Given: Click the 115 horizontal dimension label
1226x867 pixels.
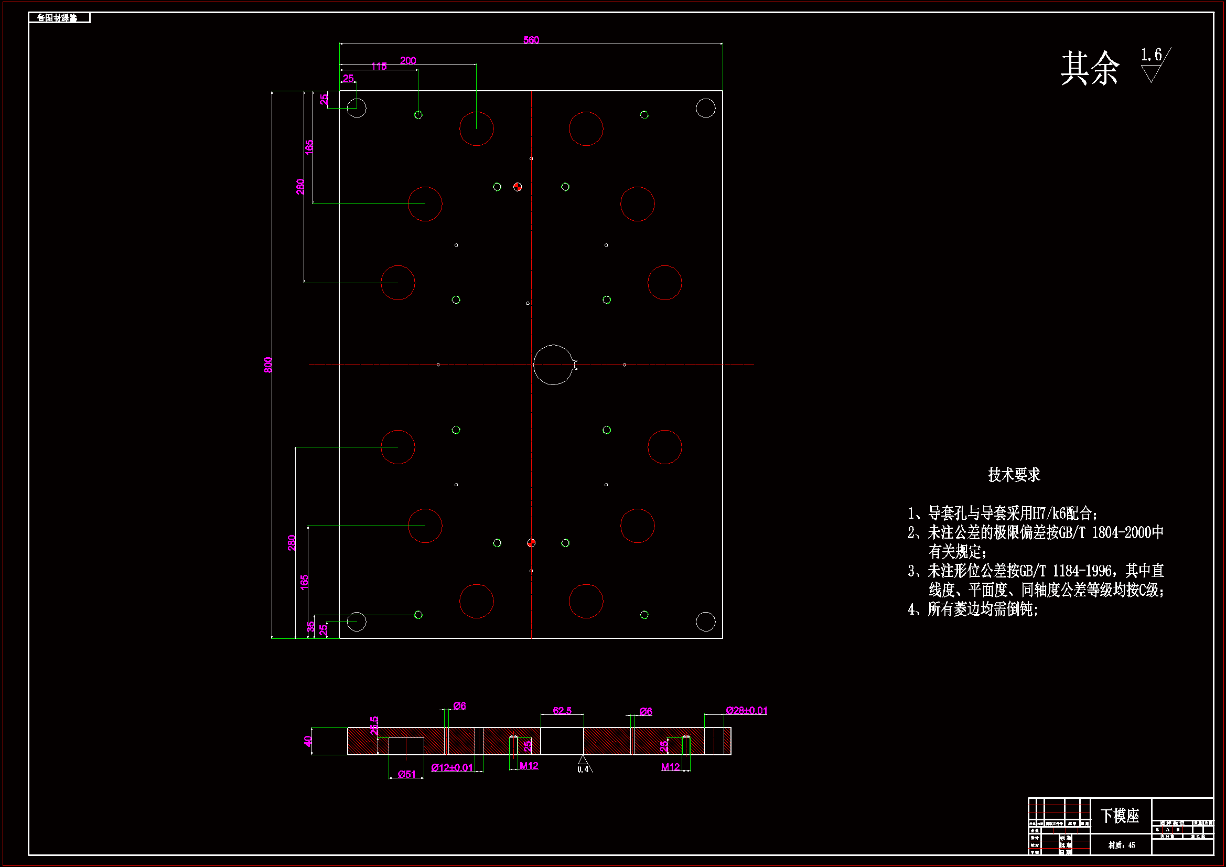Looking at the screenshot, I should point(379,67).
